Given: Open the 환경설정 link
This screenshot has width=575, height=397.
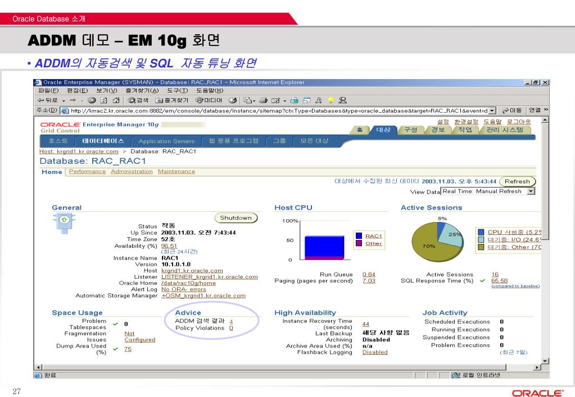Looking at the screenshot, I should coord(466,122).
